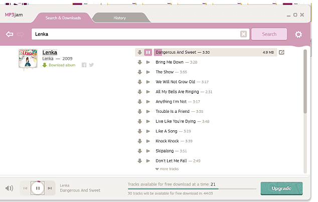Download Don't Let Me Fall
Viewport: 318px width, 202px height.
click(x=140, y=161)
